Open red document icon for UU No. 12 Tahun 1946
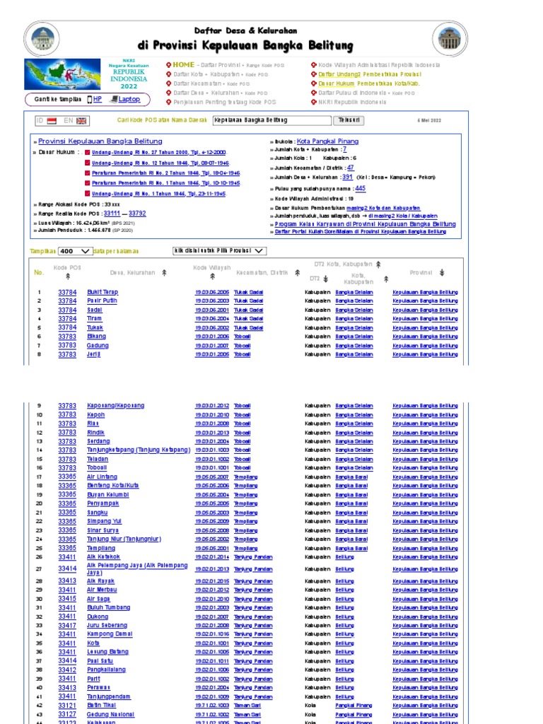This screenshot has width=543, height=724. click(x=87, y=163)
